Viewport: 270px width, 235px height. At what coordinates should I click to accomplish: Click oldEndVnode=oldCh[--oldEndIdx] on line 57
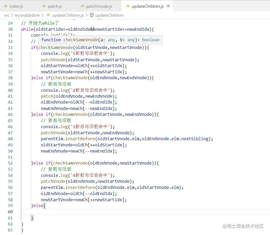click(x=79, y=194)
